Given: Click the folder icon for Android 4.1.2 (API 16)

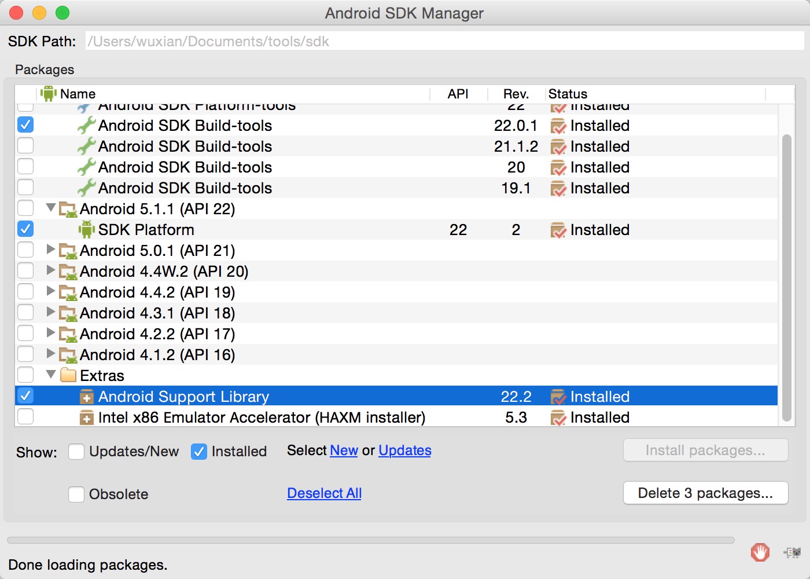Looking at the screenshot, I should [68, 355].
